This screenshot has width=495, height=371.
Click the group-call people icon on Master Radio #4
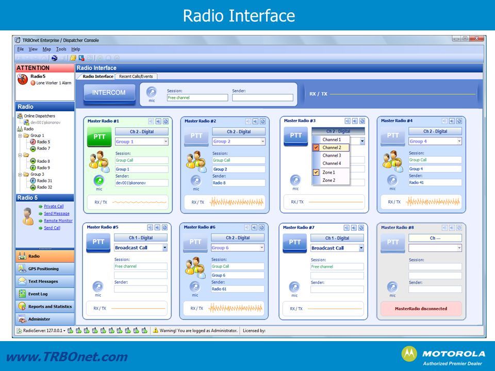click(392, 161)
